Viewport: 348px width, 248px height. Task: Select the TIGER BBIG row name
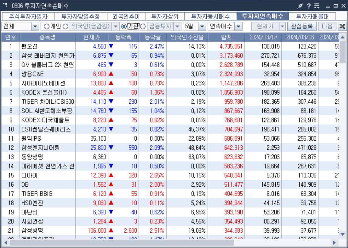37,194
